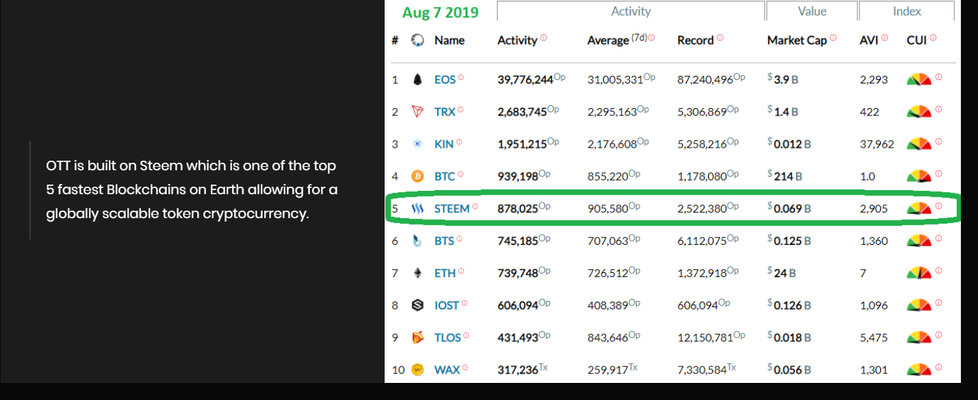Click STEEM AVI value 2,905
The image size is (978, 400).
point(873,209)
